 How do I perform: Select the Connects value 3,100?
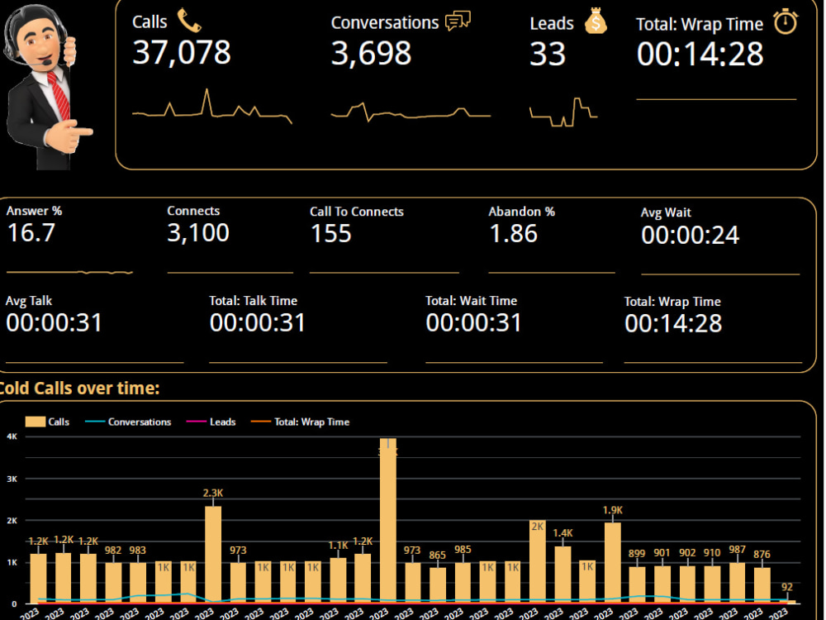[198, 232]
